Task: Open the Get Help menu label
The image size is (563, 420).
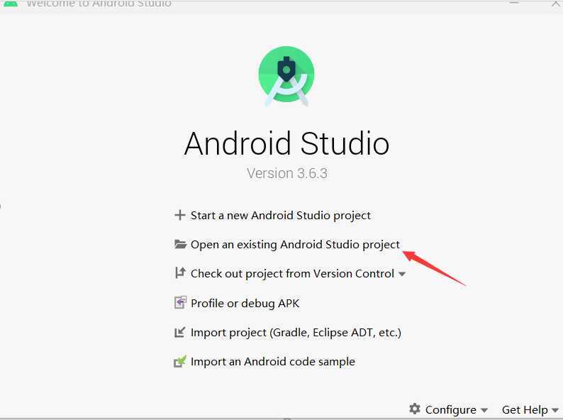Action: 525,409
